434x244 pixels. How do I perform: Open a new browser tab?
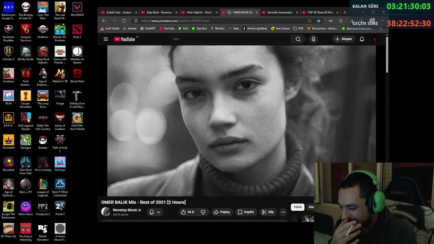345,13
